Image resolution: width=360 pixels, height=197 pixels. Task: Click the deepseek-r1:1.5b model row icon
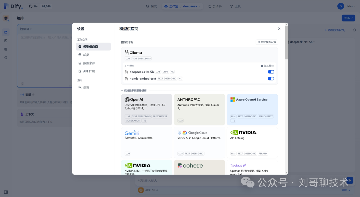pos(126,72)
